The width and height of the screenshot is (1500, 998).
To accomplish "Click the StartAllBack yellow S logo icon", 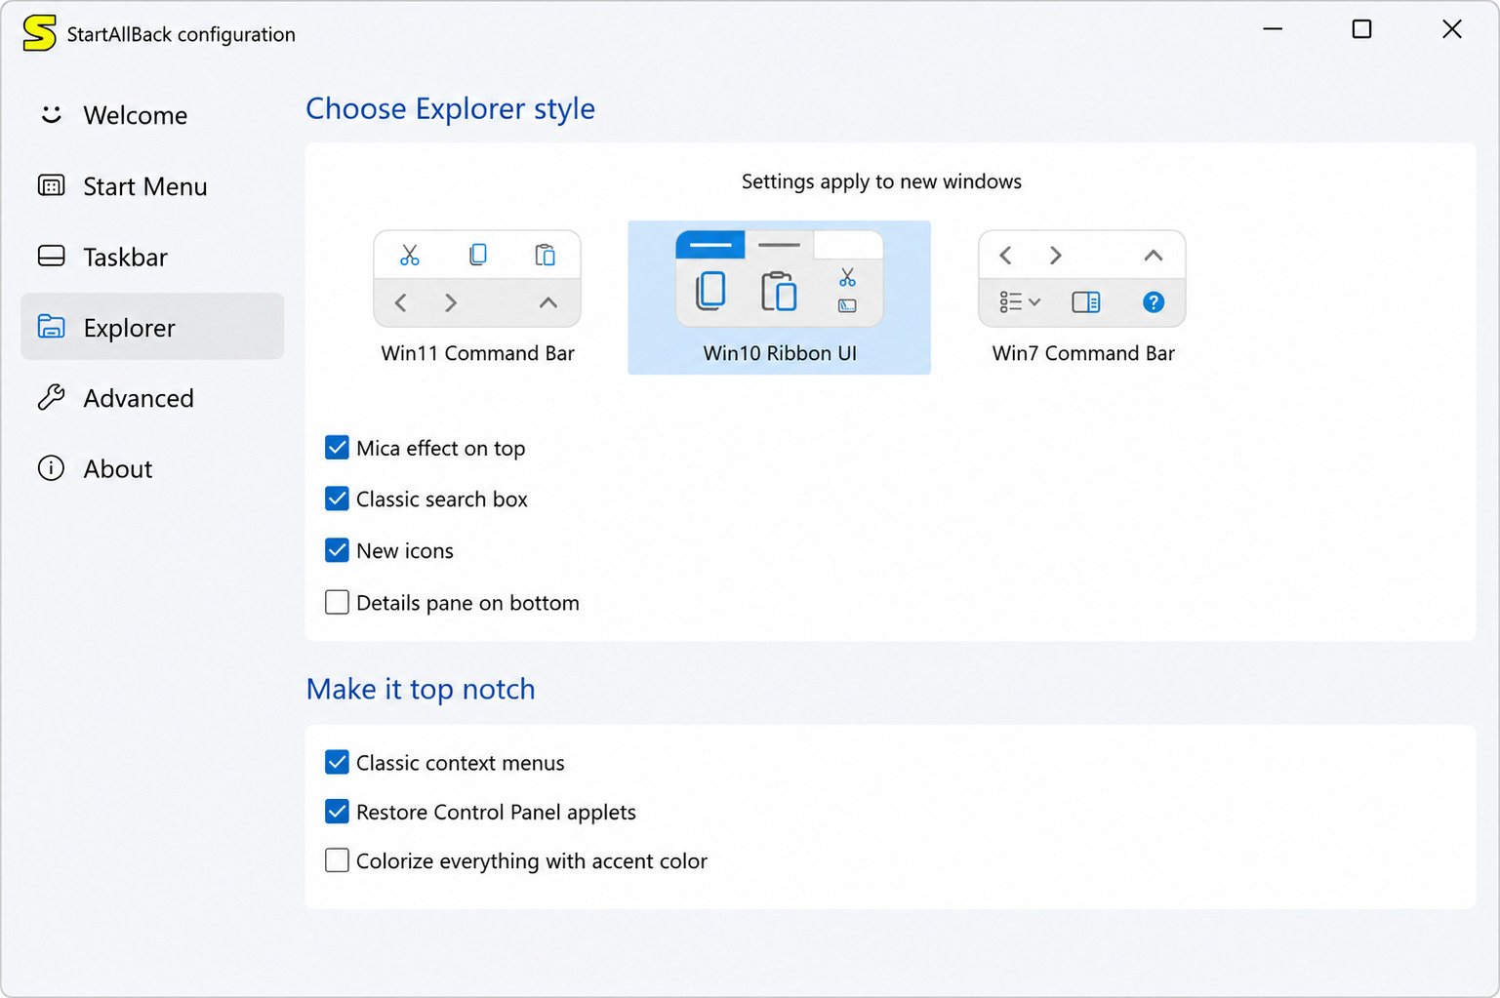I will coord(40,33).
